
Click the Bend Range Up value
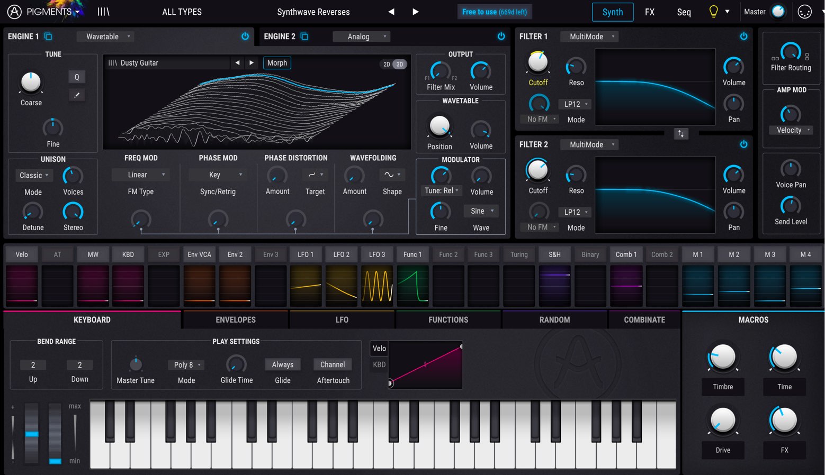point(33,365)
